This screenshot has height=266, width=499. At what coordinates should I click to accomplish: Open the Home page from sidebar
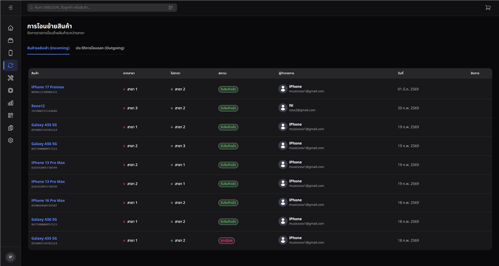10,28
